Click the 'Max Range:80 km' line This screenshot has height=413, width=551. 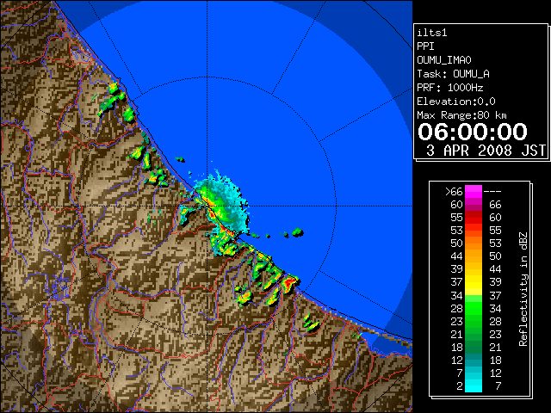pos(461,115)
